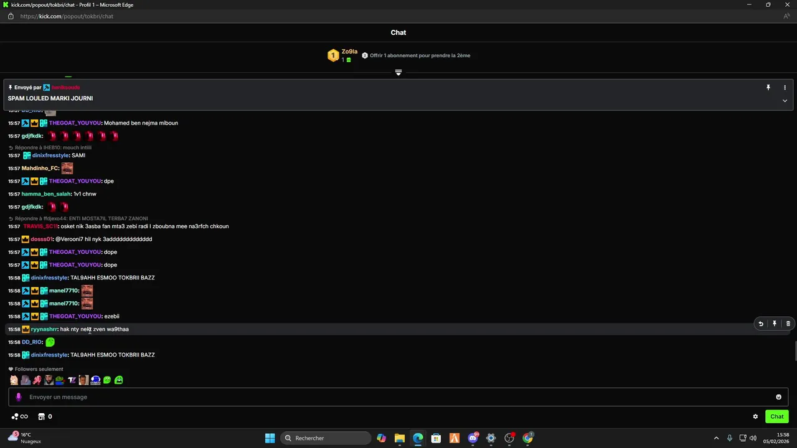Open Windows Start menu

tap(270, 438)
